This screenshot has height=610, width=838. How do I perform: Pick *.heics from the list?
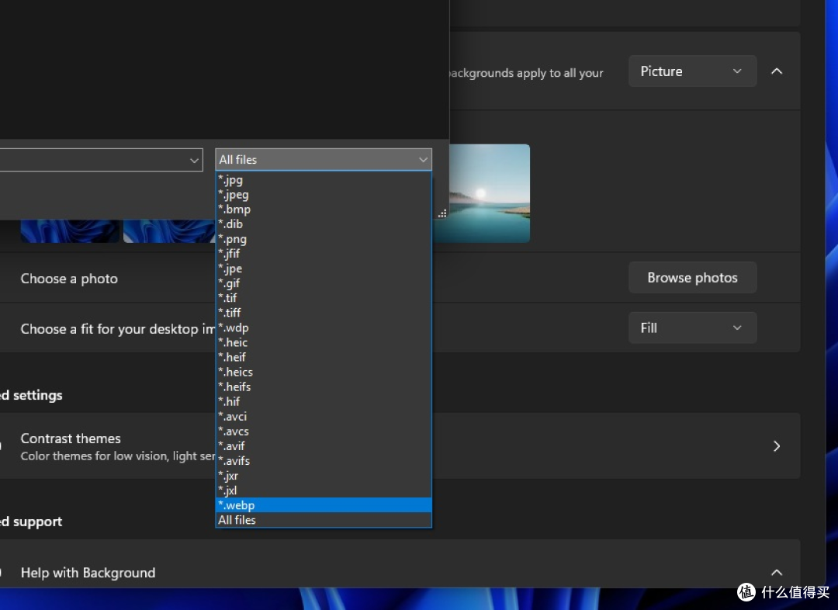324,372
